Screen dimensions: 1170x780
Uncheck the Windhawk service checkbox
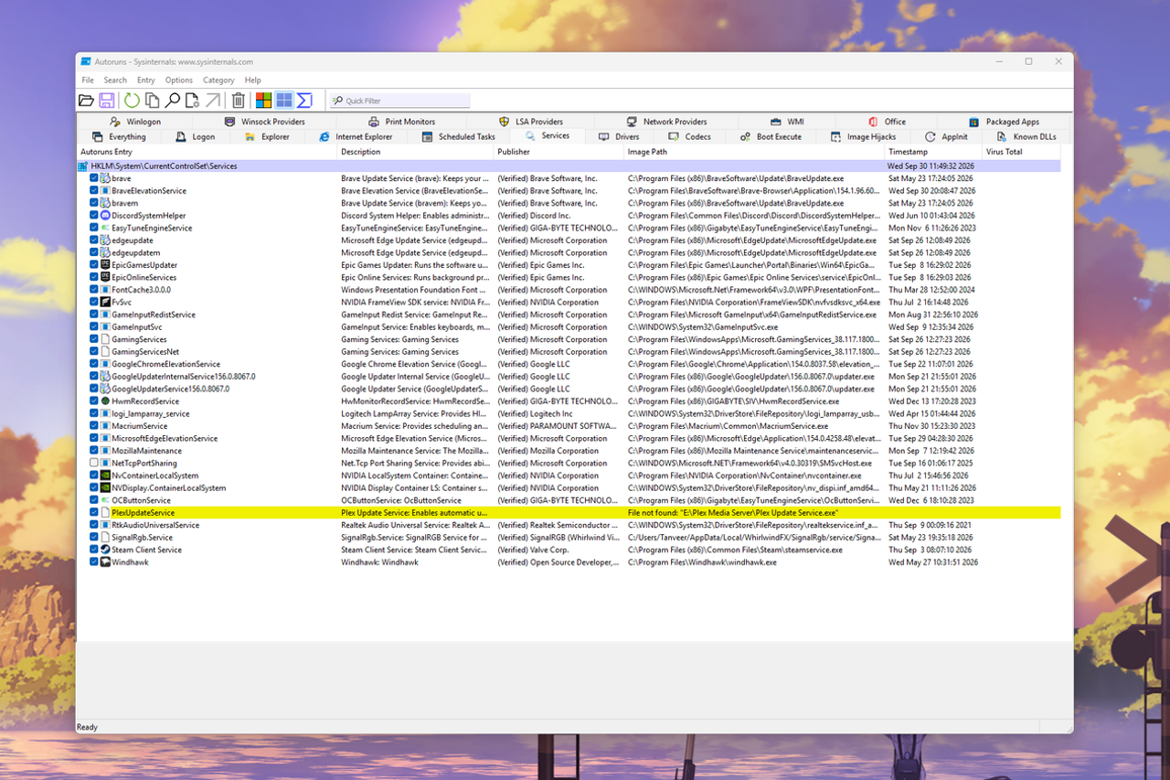pos(94,562)
